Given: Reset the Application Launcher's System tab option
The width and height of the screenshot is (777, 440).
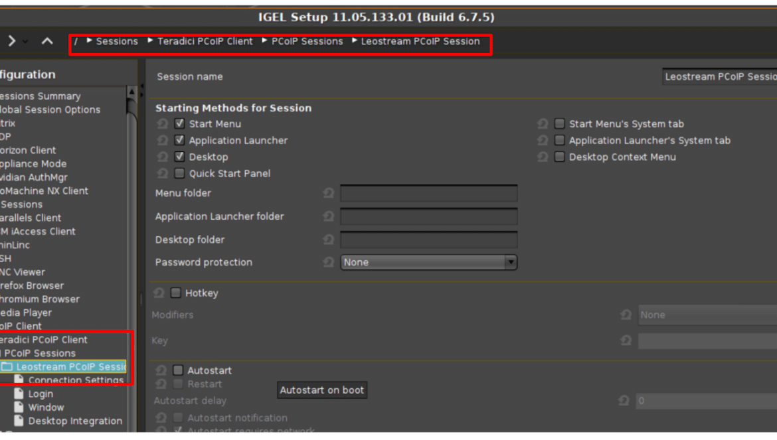Looking at the screenshot, I should coord(543,141).
